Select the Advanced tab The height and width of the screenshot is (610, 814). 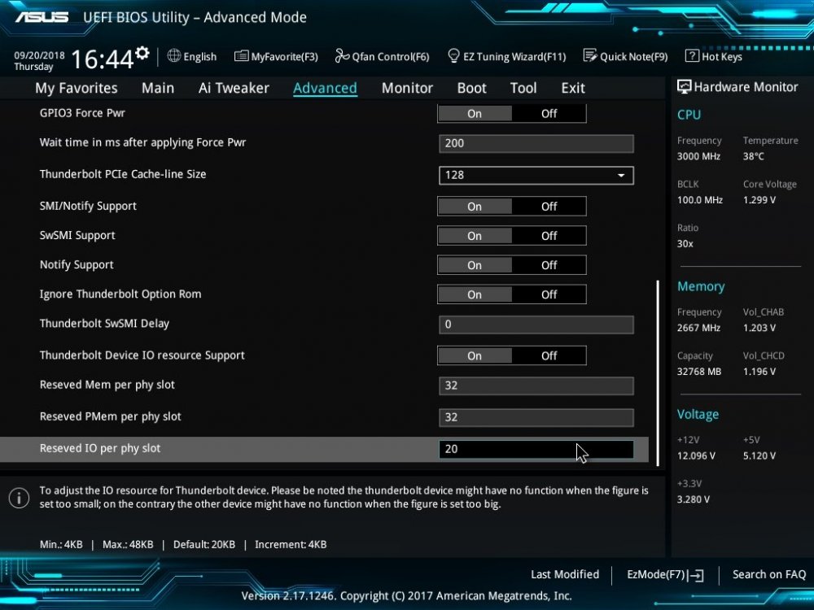pyautogui.click(x=325, y=88)
